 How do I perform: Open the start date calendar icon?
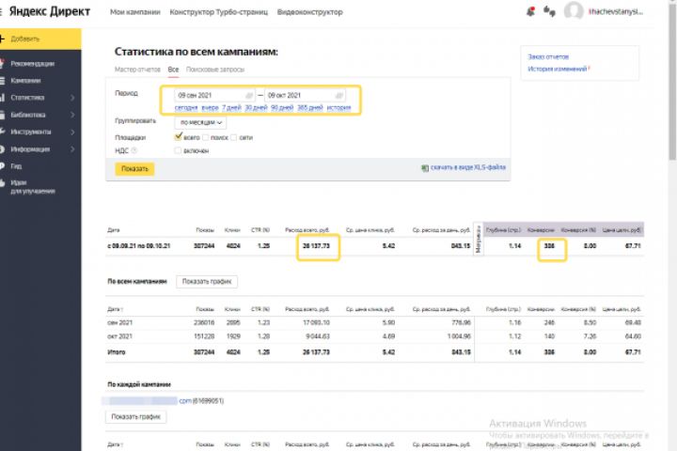tap(249, 96)
